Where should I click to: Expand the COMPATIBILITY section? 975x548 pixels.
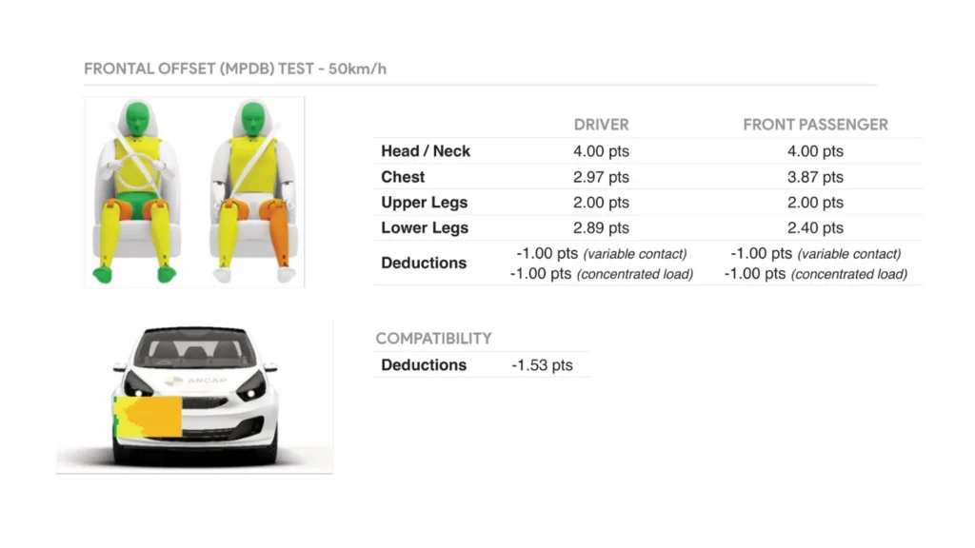[x=433, y=338]
